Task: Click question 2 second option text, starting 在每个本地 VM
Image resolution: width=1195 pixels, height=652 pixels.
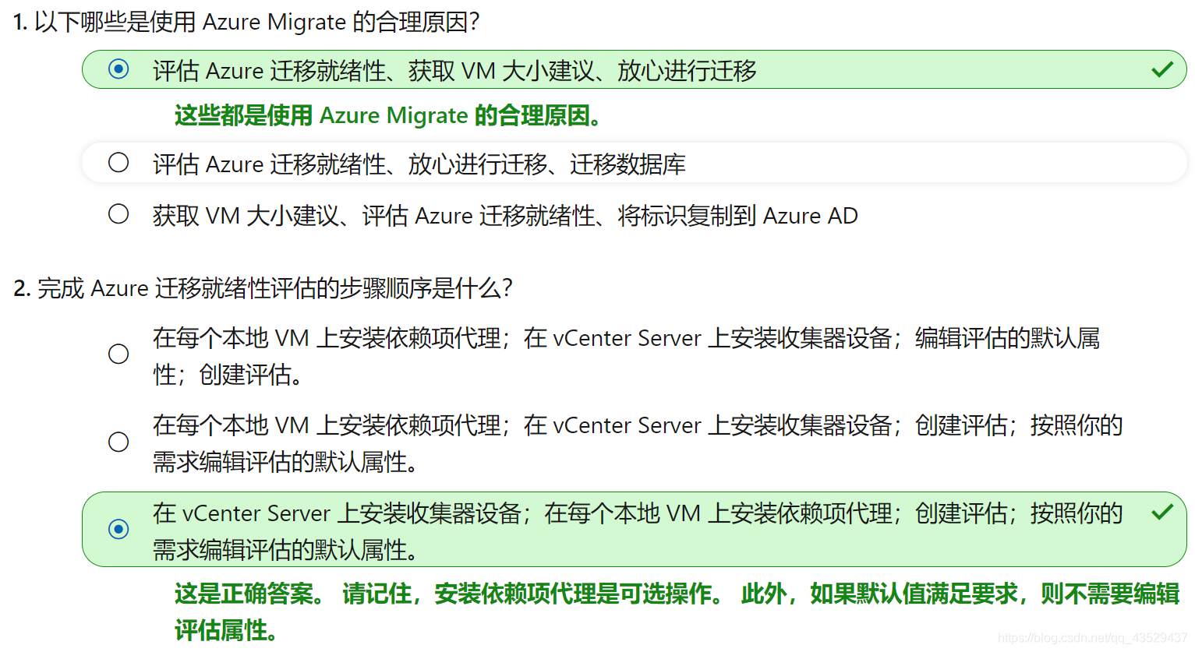Action: (638, 443)
